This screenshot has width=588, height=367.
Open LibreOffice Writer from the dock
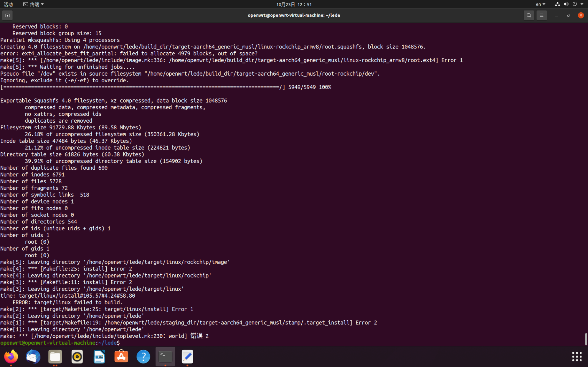[x=99, y=357]
